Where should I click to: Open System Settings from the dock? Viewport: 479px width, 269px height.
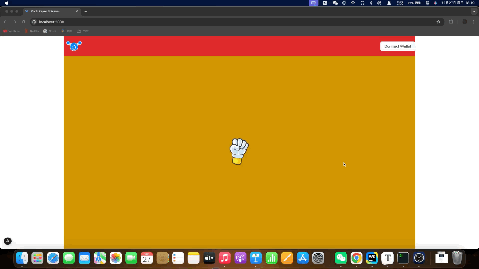318,258
